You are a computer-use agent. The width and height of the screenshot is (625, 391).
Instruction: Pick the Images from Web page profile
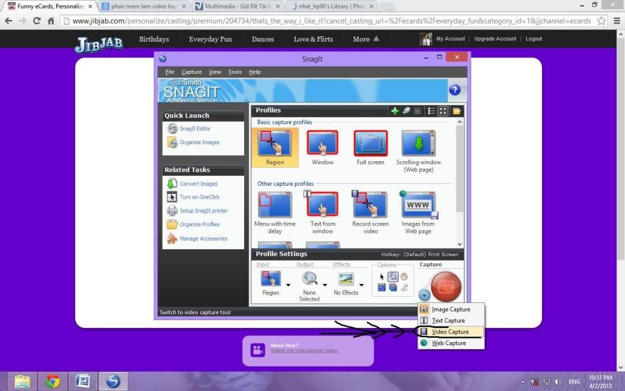click(x=418, y=212)
